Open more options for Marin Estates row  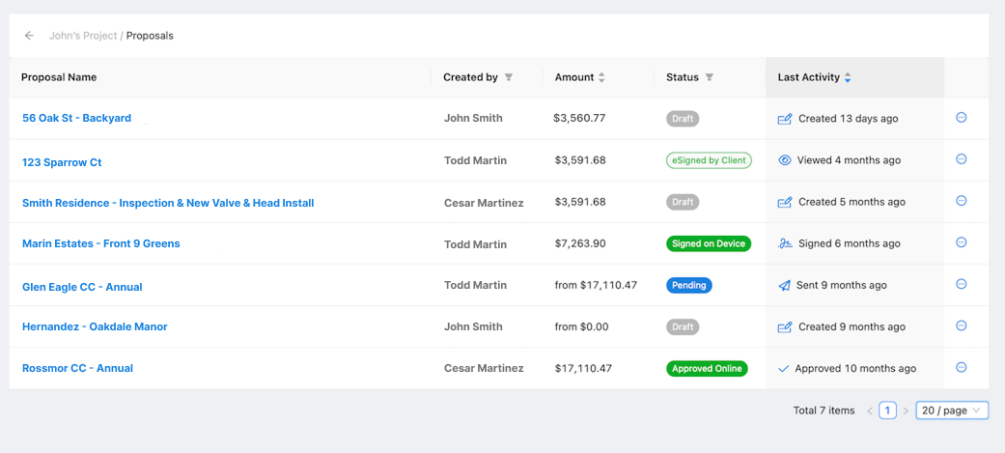pyautogui.click(x=961, y=242)
